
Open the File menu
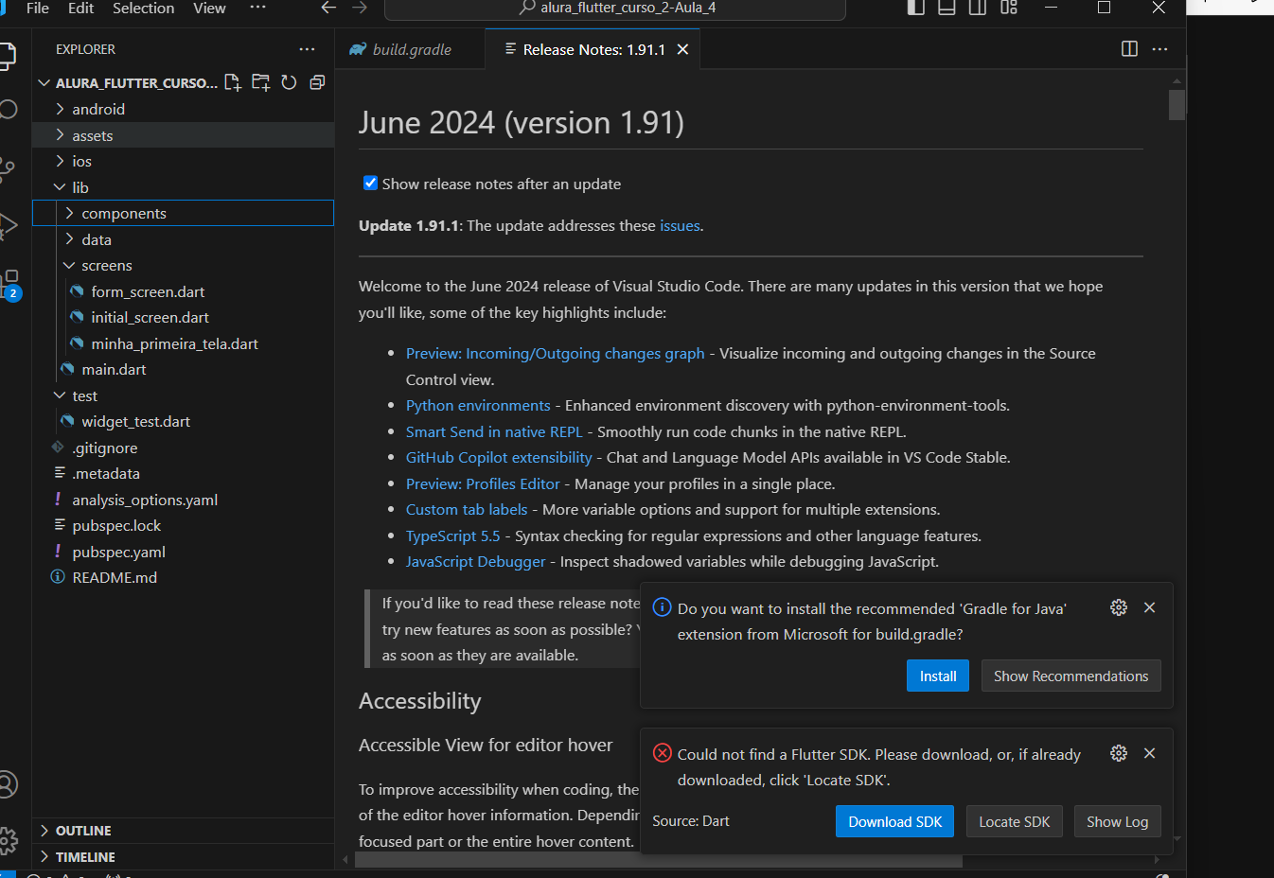38,8
